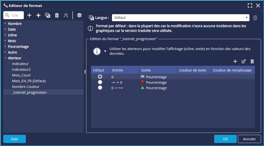Click the Aide button
264x146 pixels.
[15, 139]
